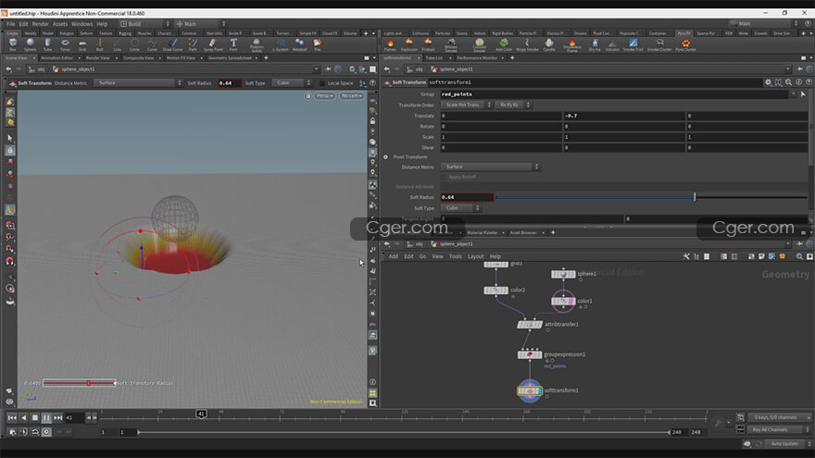Screen dimensions: 815x458
Task: Select the Null shelf tool
Action: [x=100, y=44]
